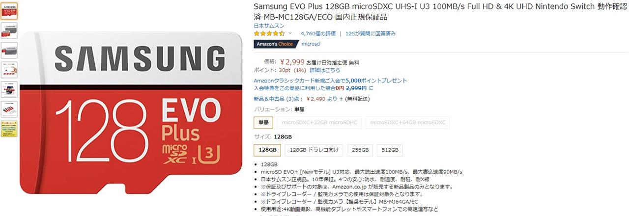629x216 pixels.
Task: Choose the microSDXC+64GB microSDXC variation
Action: pos(408,122)
